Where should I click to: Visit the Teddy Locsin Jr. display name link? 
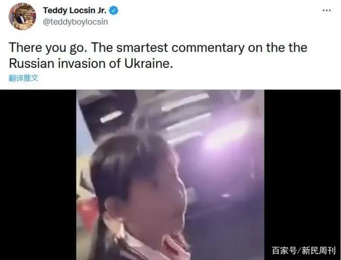click(75, 11)
